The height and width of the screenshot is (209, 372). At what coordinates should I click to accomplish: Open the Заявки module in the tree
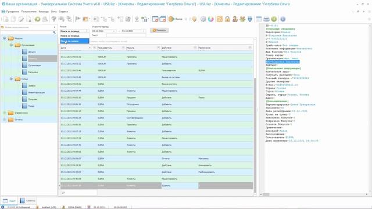click(32, 86)
